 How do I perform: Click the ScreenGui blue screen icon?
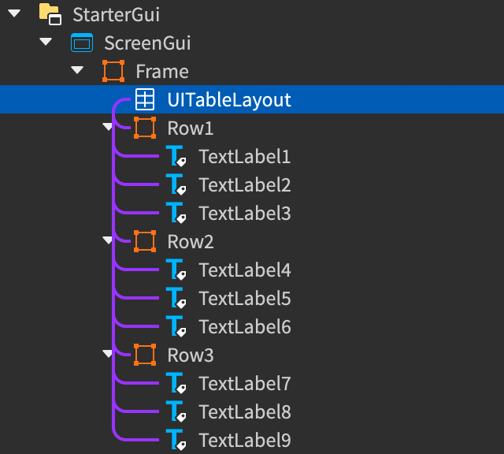point(82,43)
